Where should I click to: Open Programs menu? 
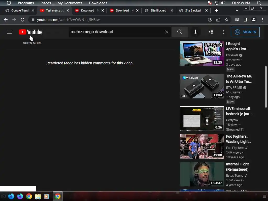tap(26, 3)
